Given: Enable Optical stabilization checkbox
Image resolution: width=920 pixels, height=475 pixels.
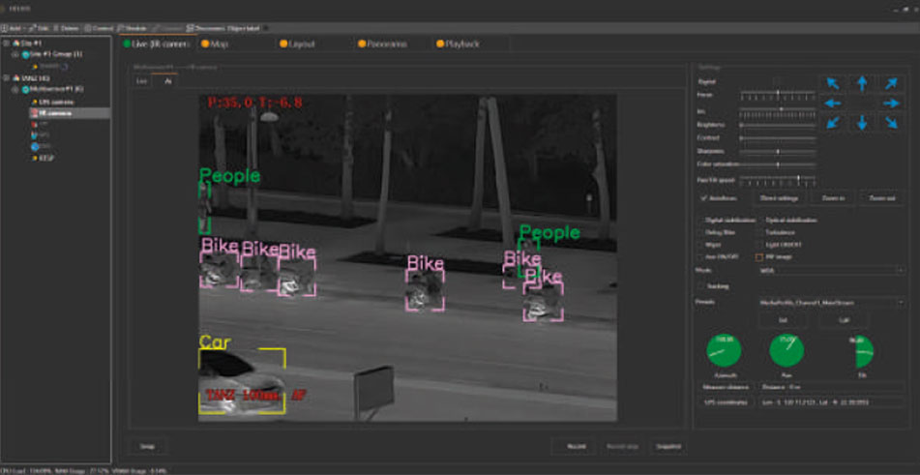Looking at the screenshot, I should click(759, 221).
